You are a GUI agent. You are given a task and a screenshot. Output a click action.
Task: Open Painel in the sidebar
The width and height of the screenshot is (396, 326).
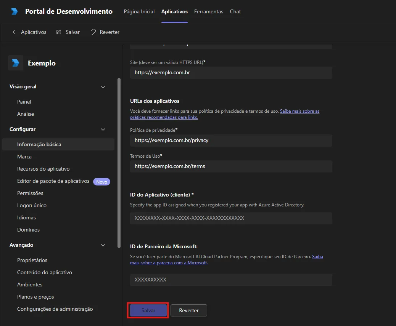click(24, 102)
